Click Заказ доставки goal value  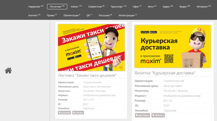coord(173,86)
